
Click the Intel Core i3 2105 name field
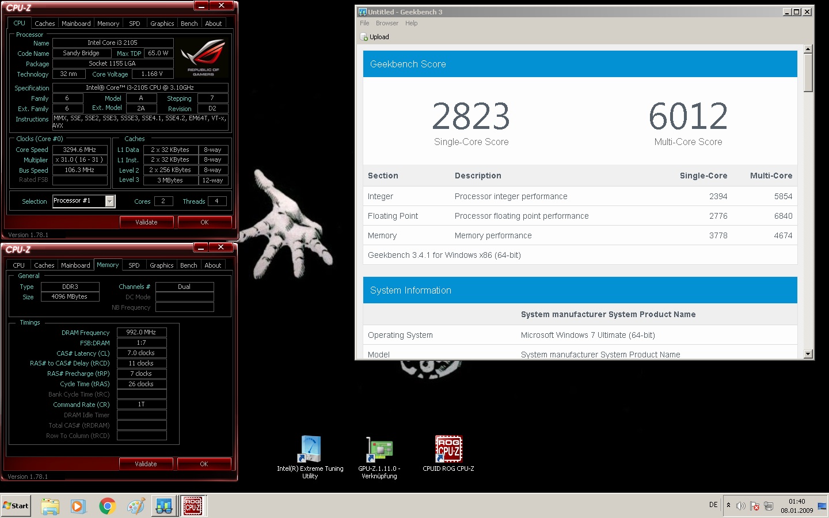click(x=113, y=43)
